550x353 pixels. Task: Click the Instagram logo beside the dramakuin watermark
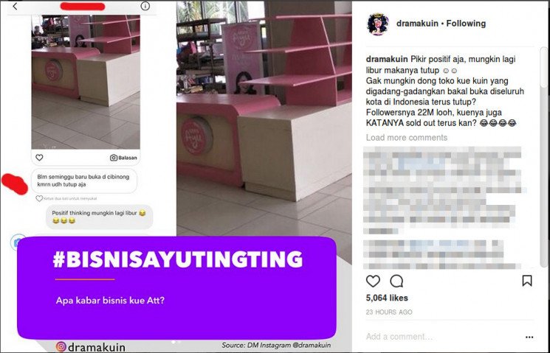(x=61, y=346)
